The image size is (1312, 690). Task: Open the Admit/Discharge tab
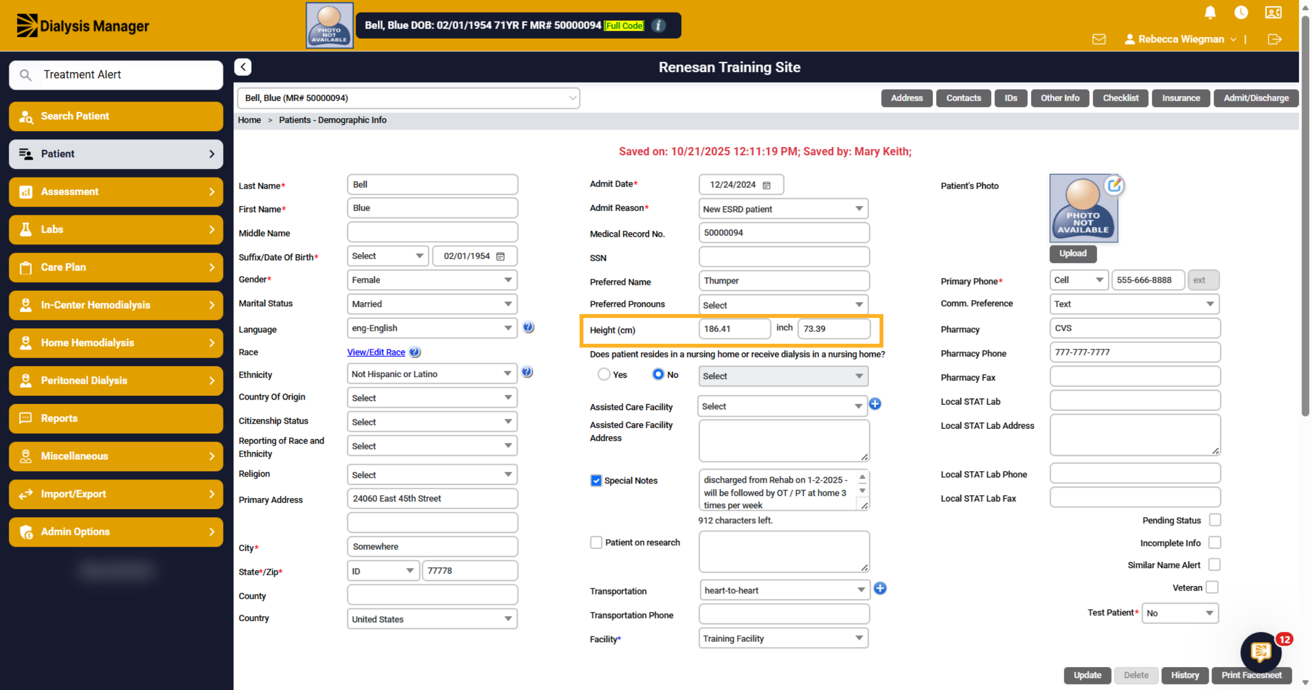pyautogui.click(x=1256, y=98)
